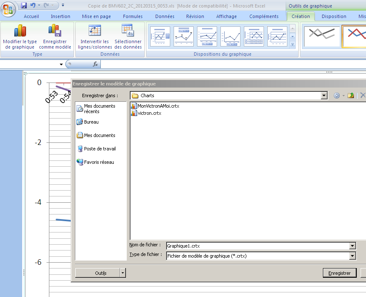Click the fx insert function icon
This screenshot has width=366, height=297.
pos(95,64)
